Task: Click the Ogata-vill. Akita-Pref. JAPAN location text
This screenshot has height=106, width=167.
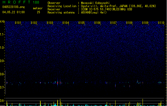Action: click(x=118, y=6)
